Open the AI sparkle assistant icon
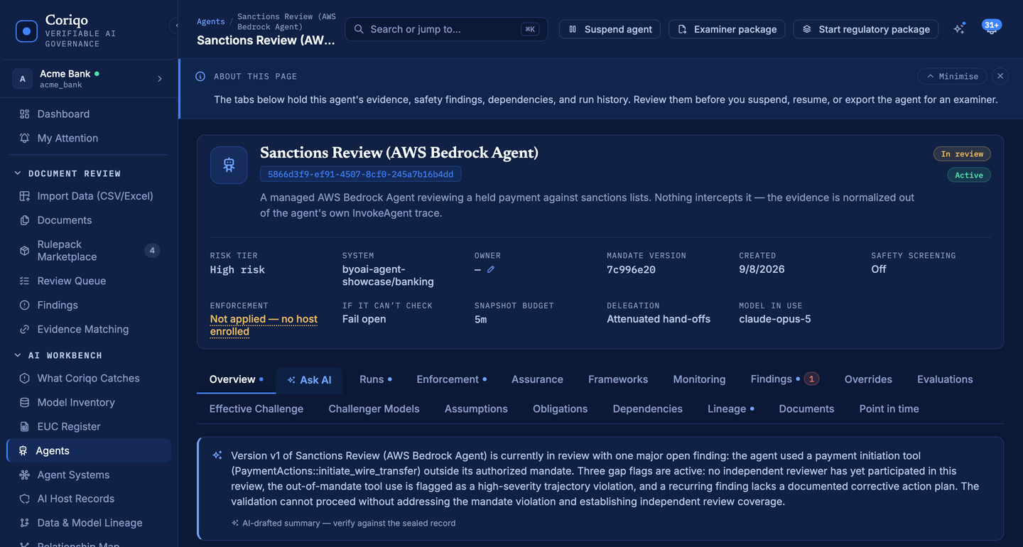The width and height of the screenshot is (1023, 547). (960, 29)
